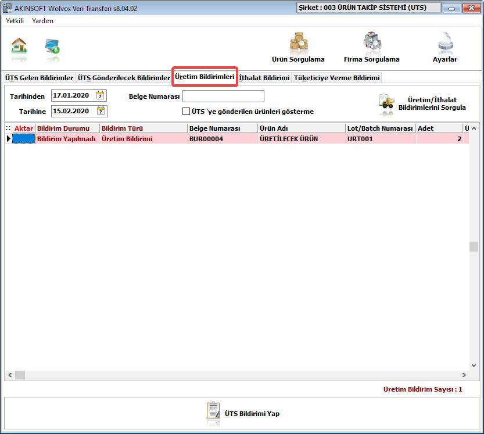This screenshot has height=434, width=484.
Task: Select the 'Bildirim Yapılmadı' cell
Action: [x=68, y=139]
